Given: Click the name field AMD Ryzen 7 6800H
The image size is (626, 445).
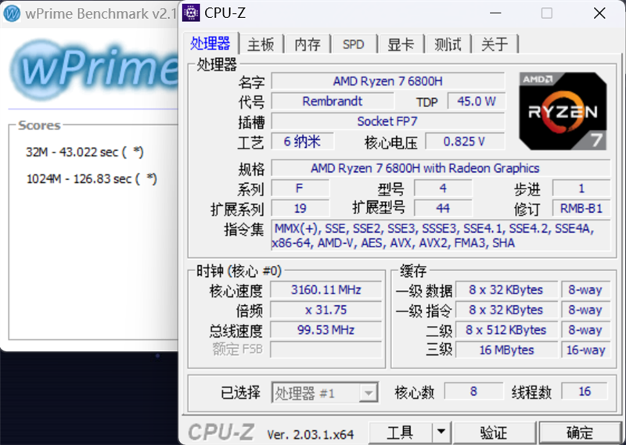Looking at the screenshot, I should (387, 81).
